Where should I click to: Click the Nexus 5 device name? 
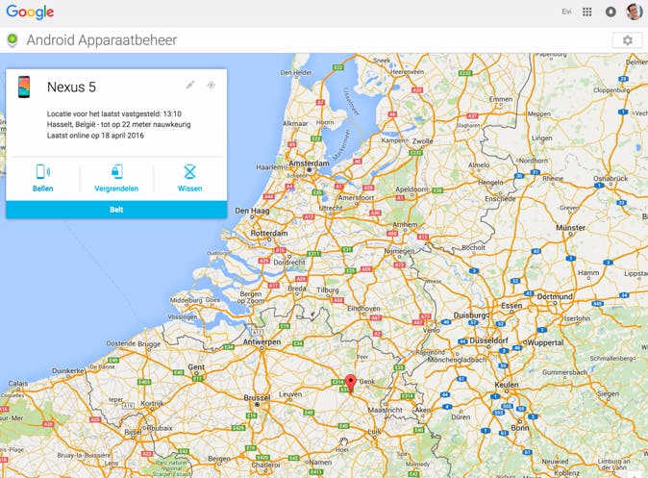pyautogui.click(x=71, y=87)
